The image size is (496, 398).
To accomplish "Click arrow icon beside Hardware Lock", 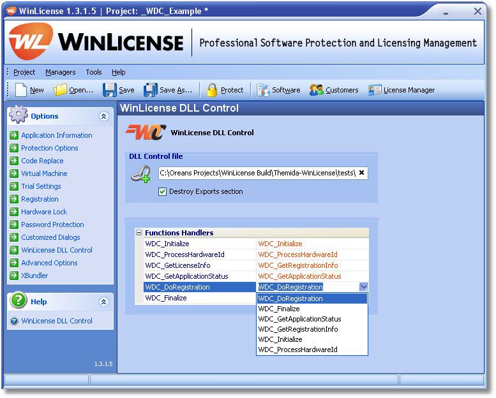I will click(x=14, y=212).
